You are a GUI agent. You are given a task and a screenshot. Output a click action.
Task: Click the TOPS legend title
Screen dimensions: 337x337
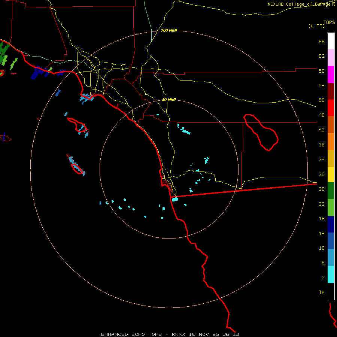tap(329, 22)
